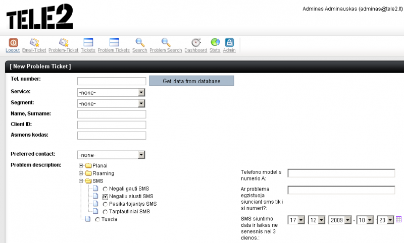The width and height of the screenshot is (404, 243).
Task: Click Get data from database button
Action: click(x=191, y=81)
